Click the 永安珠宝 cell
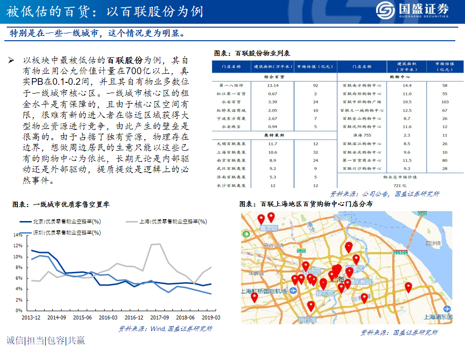 tap(232, 127)
